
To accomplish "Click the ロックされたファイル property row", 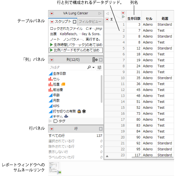I will tap(76, 28).
